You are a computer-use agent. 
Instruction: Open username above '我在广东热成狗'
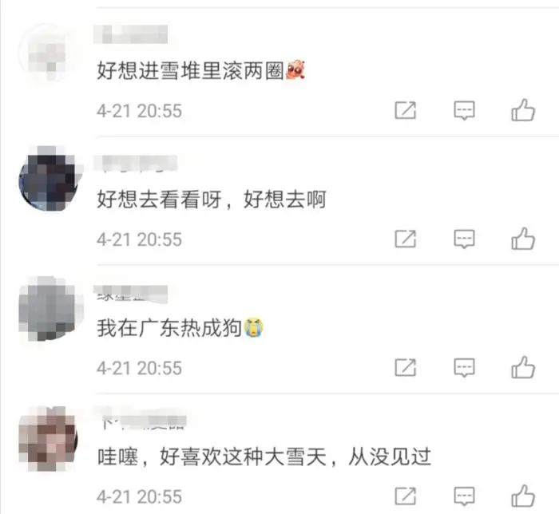[131, 294]
